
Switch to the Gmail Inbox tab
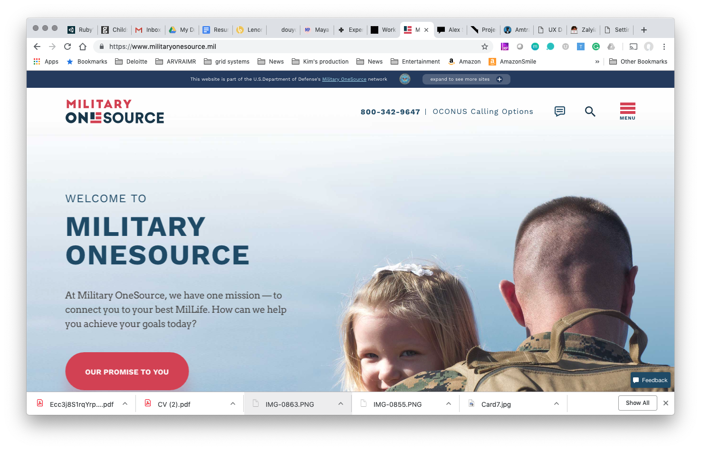[x=148, y=30]
